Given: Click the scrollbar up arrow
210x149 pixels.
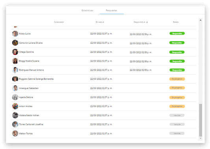Looking at the screenshot, I should [x=201, y=20].
